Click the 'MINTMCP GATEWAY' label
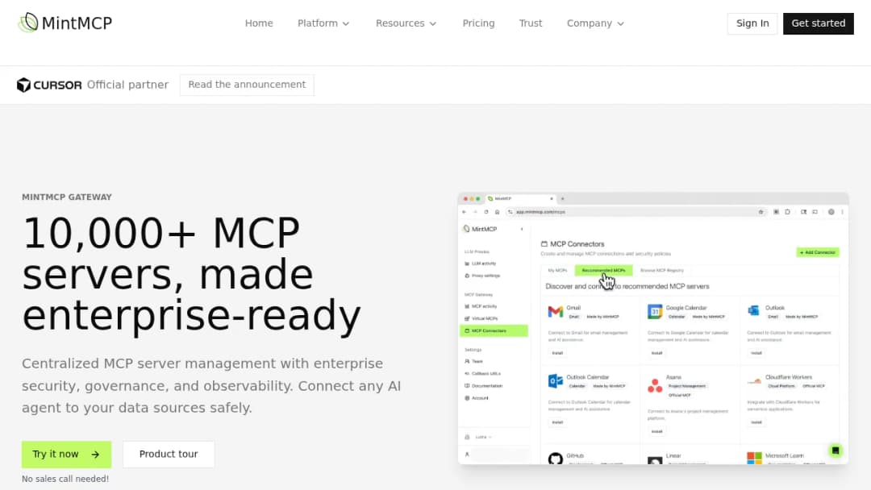871x490 pixels. click(x=67, y=197)
